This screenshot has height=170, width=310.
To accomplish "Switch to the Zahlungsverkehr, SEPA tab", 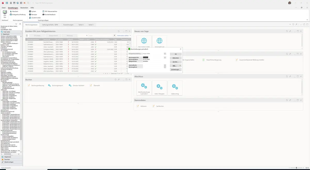I will click(x=50, y=25).
